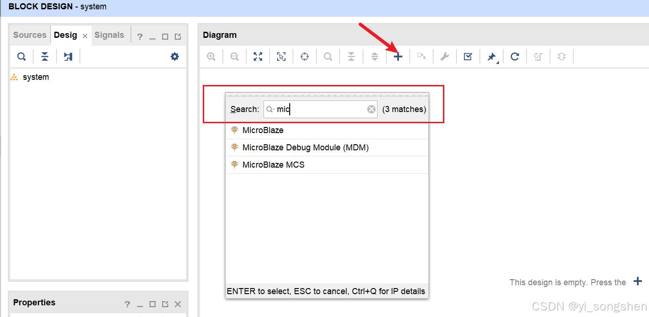Click the IP Search text field
Image resolution: width=649 pixels, height=317 pixels.
(321, 109)
